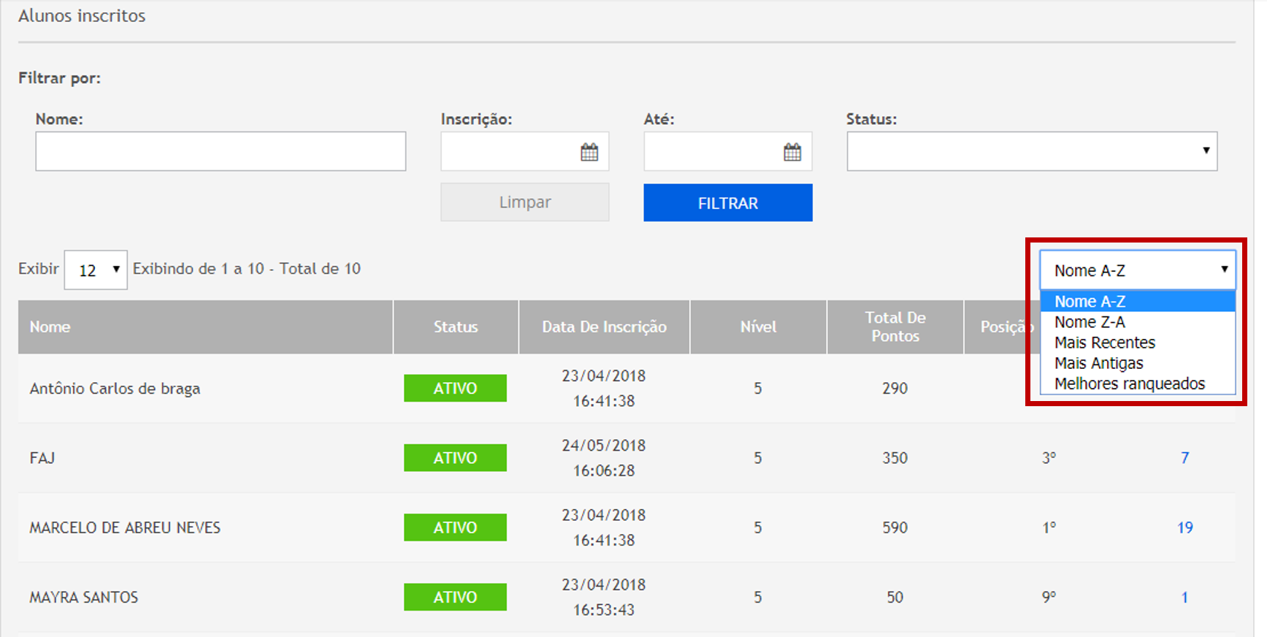Open the Até calendar picker icon

point(792,152)
